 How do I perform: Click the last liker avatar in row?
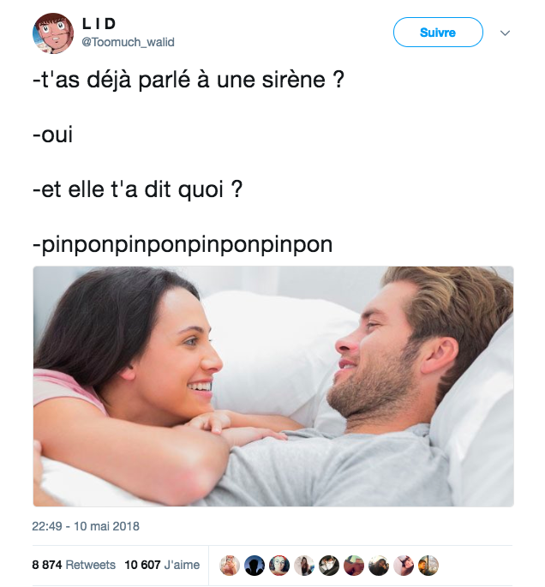(x=428, y=566)
